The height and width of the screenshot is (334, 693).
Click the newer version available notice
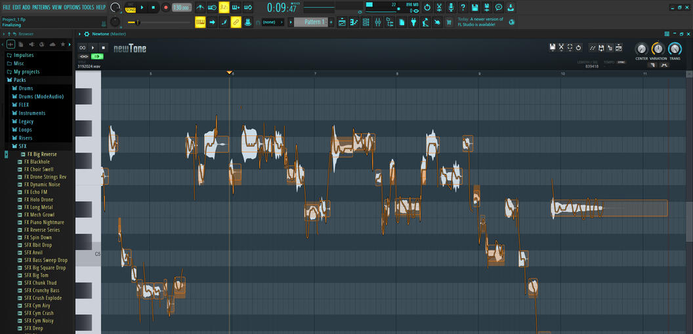[482, 22]
